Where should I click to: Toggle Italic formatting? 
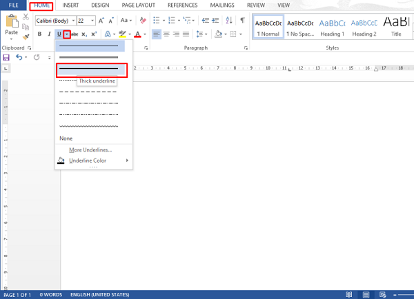(49, 34)
